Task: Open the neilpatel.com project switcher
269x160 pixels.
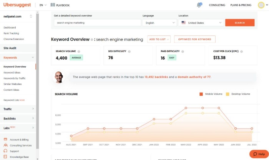Action: point(18,16)
